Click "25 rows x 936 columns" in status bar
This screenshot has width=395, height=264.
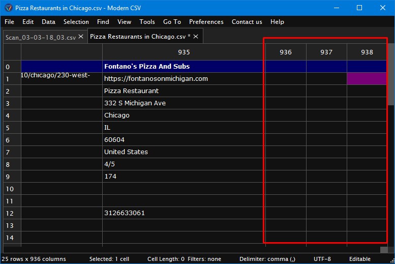pos(34,259)
